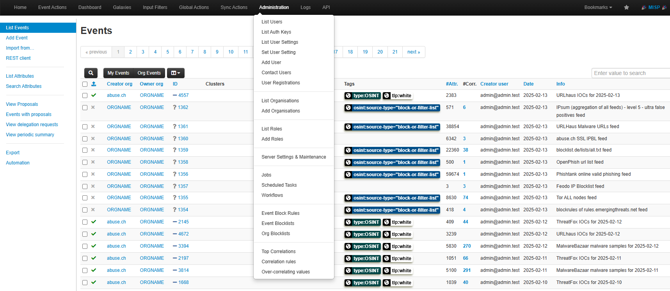The width and height of the screenshot is (670, 291).
Task: Open the Global Actions menu
Action: (194, 7)
